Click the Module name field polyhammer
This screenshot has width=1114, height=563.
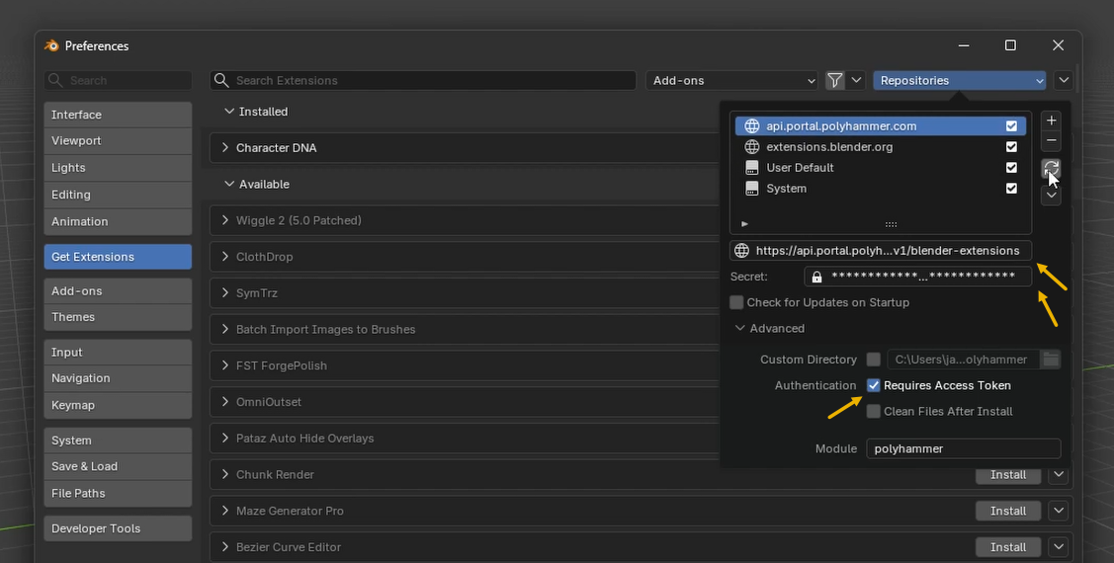tap(964, 448)
